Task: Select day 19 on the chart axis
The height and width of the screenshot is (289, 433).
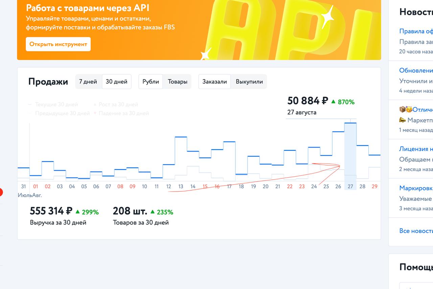Action: click(253, 186)
